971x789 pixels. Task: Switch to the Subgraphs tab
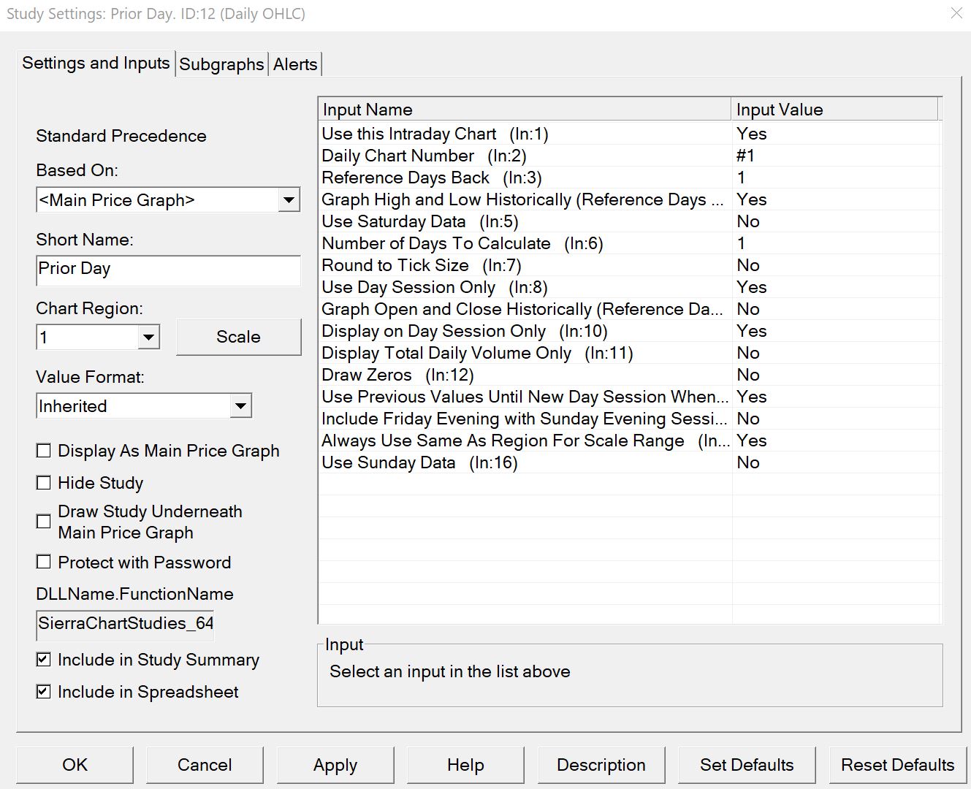221,64
